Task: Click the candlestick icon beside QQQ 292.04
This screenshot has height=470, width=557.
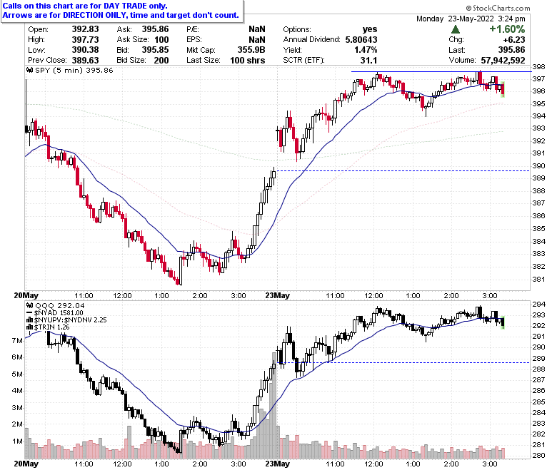Action: point(31,305)
